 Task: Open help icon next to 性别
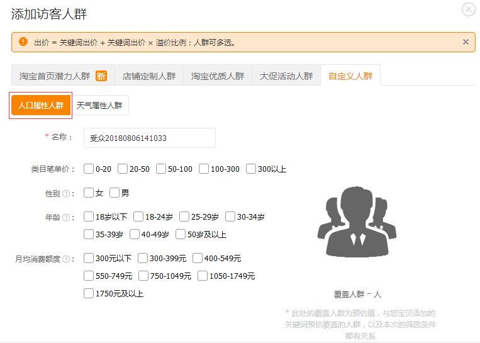66,194
